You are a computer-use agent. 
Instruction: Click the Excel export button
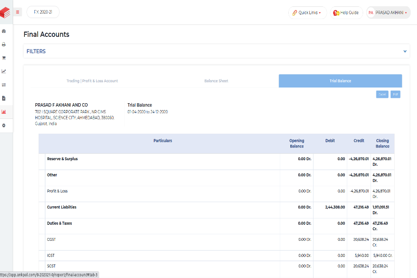click(x=382, y=94)
